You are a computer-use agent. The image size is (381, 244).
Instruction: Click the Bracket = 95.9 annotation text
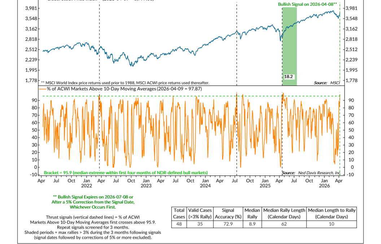[126, 173]
